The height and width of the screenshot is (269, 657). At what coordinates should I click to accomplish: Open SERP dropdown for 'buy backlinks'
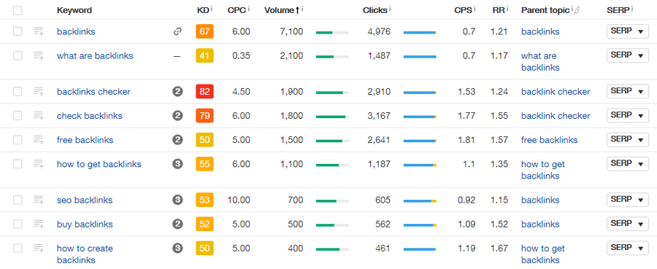click(x=628, y=224)
